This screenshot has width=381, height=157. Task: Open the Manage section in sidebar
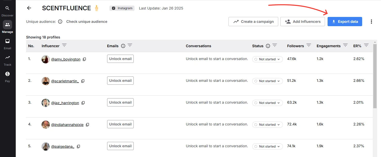pyautogui.click(x=7, y=27)
